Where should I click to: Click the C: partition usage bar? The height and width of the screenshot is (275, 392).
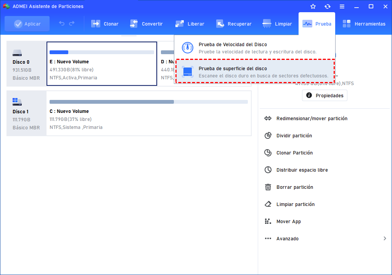point(149,102)
